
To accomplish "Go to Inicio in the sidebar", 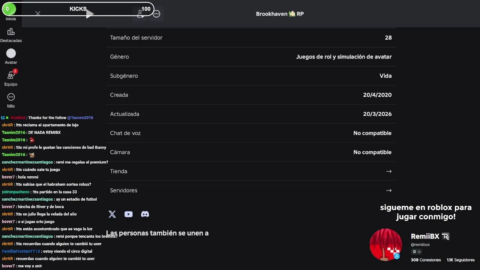I will pos(11,18).
